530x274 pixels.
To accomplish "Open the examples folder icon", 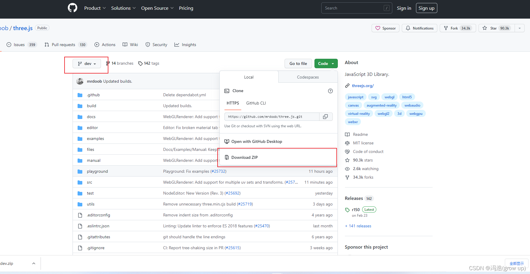I will click(80, 139).
